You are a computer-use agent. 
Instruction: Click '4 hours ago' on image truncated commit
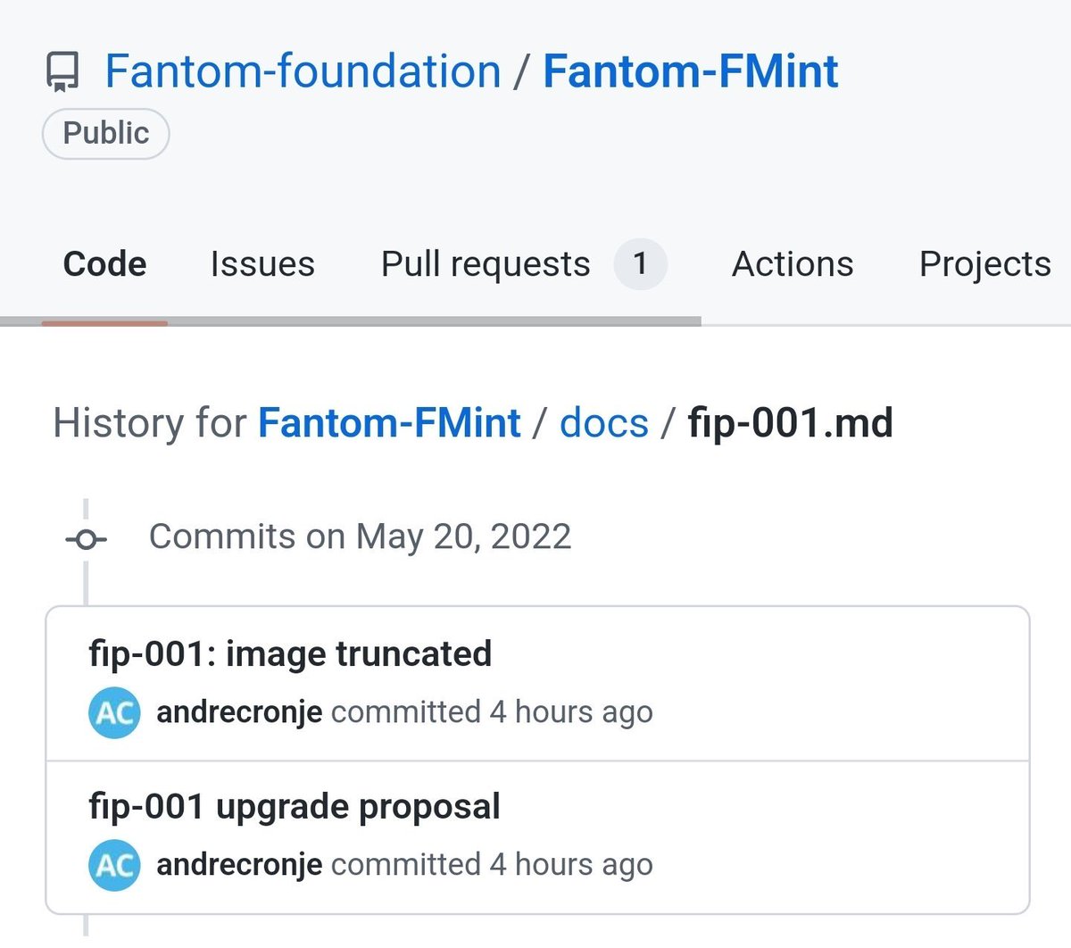point(571,711)
